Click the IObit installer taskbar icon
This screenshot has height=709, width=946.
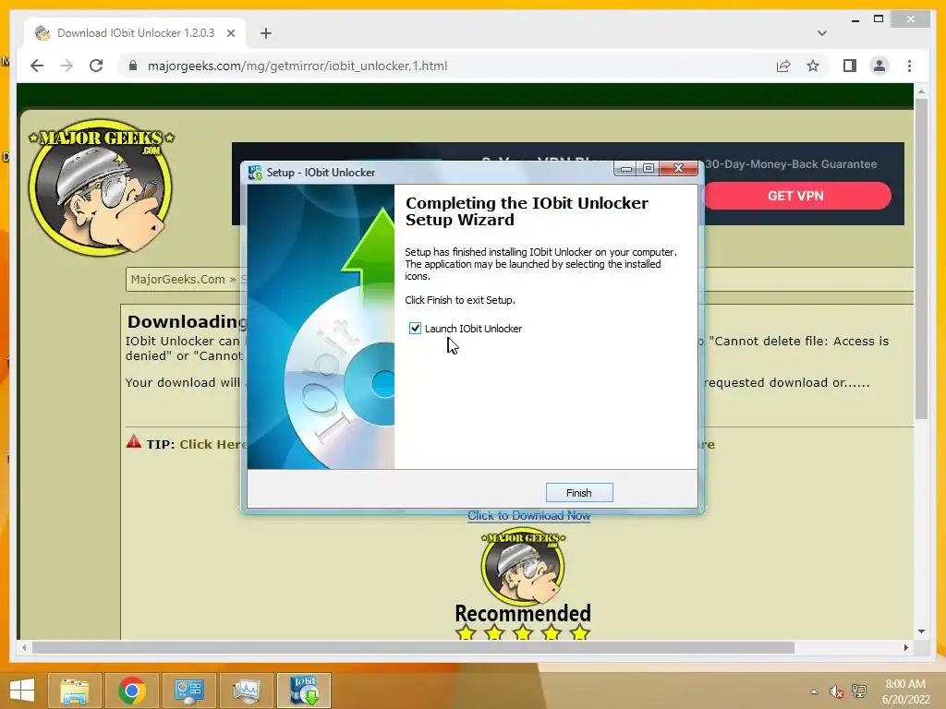(303, 691)
